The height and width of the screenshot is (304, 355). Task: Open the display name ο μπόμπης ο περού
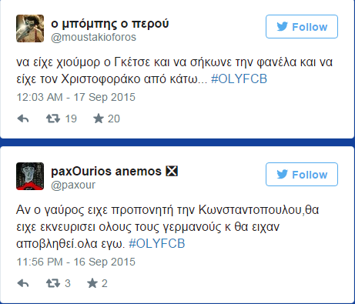pos(110,24)
